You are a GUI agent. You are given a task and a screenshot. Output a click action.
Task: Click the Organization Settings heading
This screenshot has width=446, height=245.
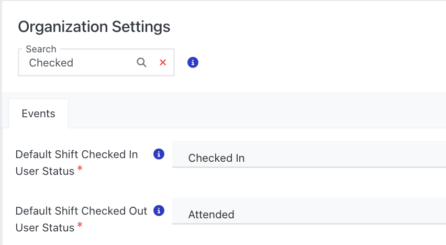click(x=94, y=26)
